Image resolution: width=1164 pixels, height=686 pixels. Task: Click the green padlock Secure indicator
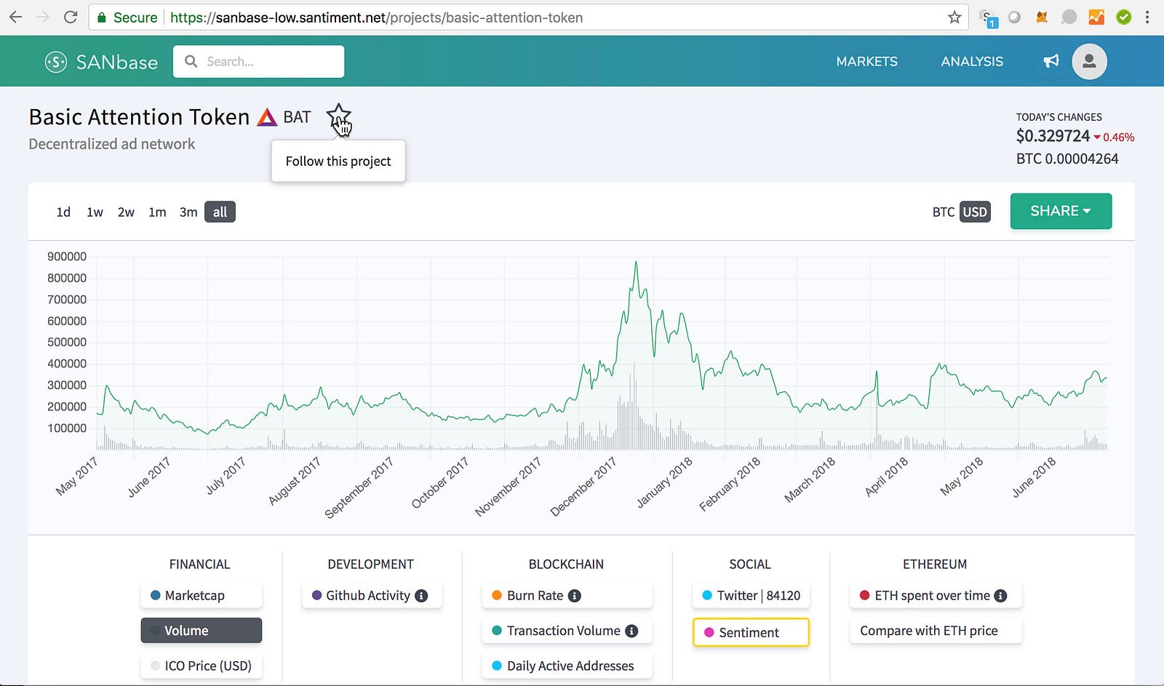click(x=127, y=17)
